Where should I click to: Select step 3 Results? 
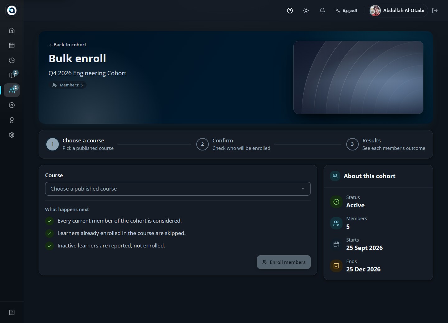click(x=386, y=144)
